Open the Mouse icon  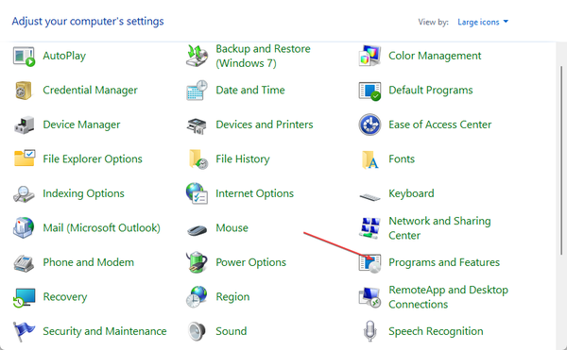[198, 229]
